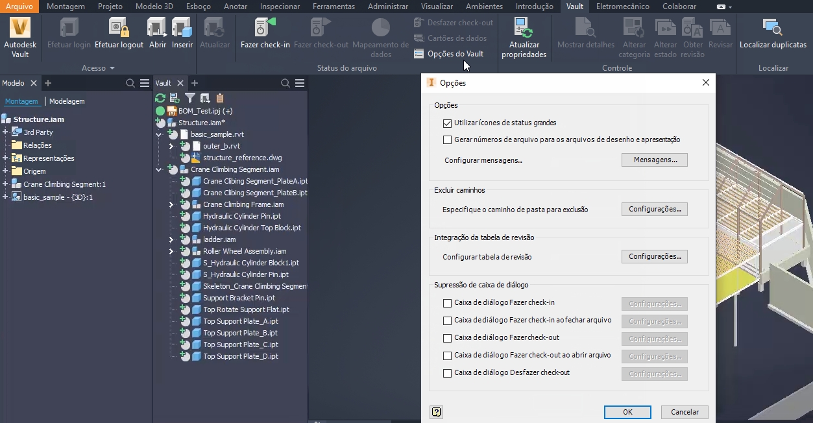Select Hydraulic Cylinder Pin.ipt in Vault tree
The height and width of the screenshot is (423, 813).
coord(242,216)
